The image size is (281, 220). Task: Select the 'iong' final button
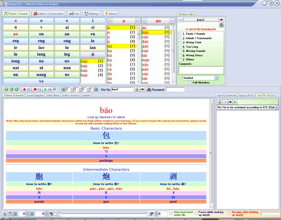click(16, 61)
